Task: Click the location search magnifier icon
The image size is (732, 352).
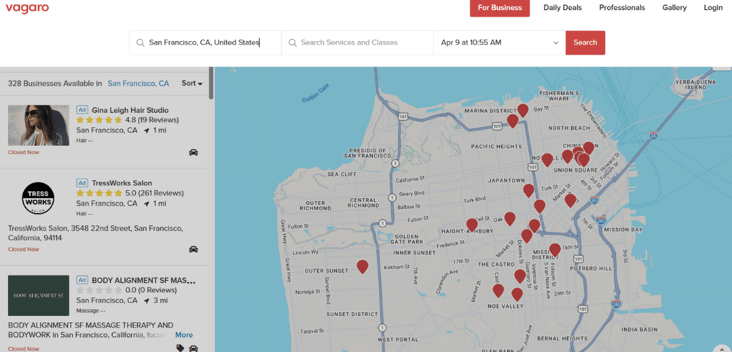Action: pos(140,43)
